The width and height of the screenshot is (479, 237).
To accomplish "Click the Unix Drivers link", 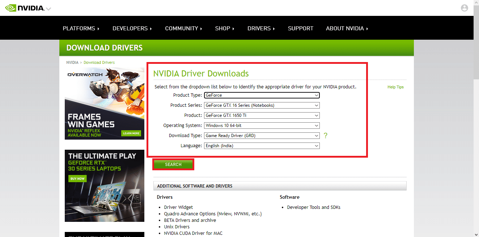I will coord(177,227).
